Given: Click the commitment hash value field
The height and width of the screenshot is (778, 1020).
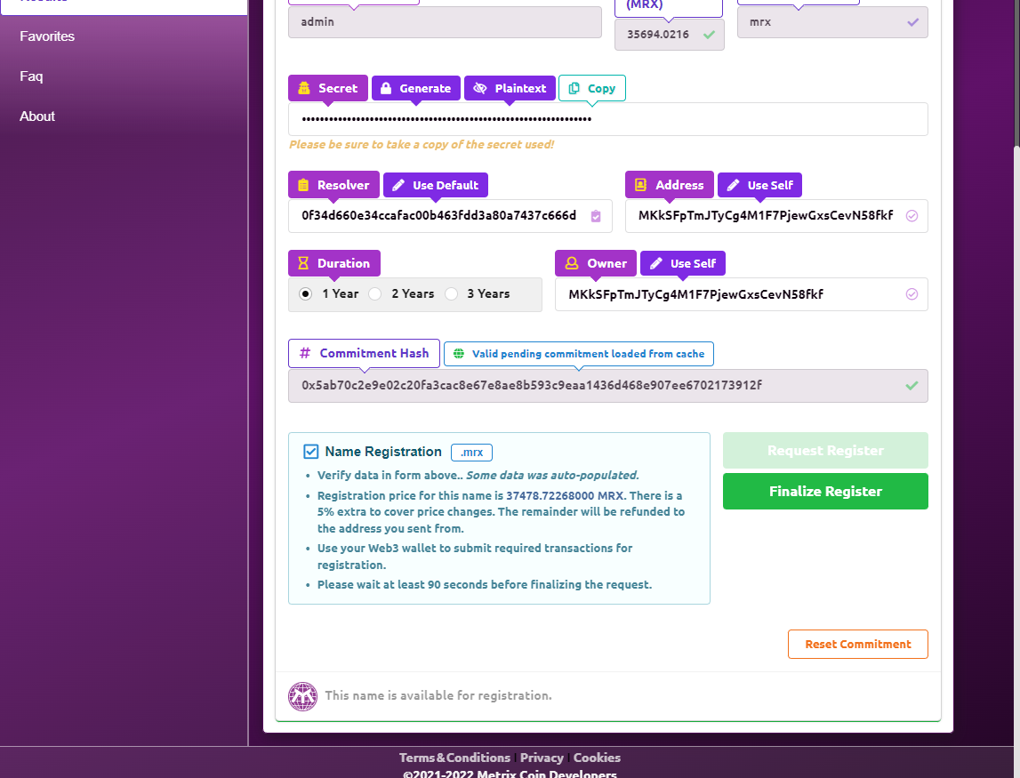Looking at the screenshot, I should pos(607,386).
